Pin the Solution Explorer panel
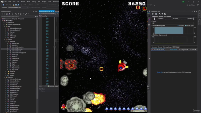 click(x=35, y=11)
